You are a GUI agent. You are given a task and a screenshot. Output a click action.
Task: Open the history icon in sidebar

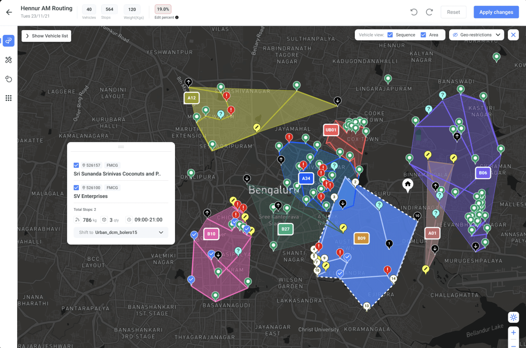pos(9,79)
